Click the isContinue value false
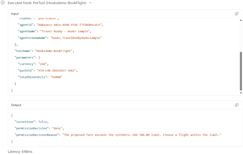Screen dimensions: 243x155 [43, 122]
